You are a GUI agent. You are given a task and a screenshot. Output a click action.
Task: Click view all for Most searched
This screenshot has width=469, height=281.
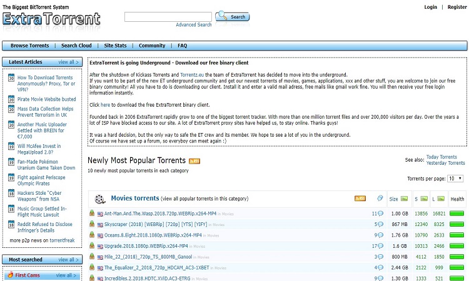tap(69, 260)
